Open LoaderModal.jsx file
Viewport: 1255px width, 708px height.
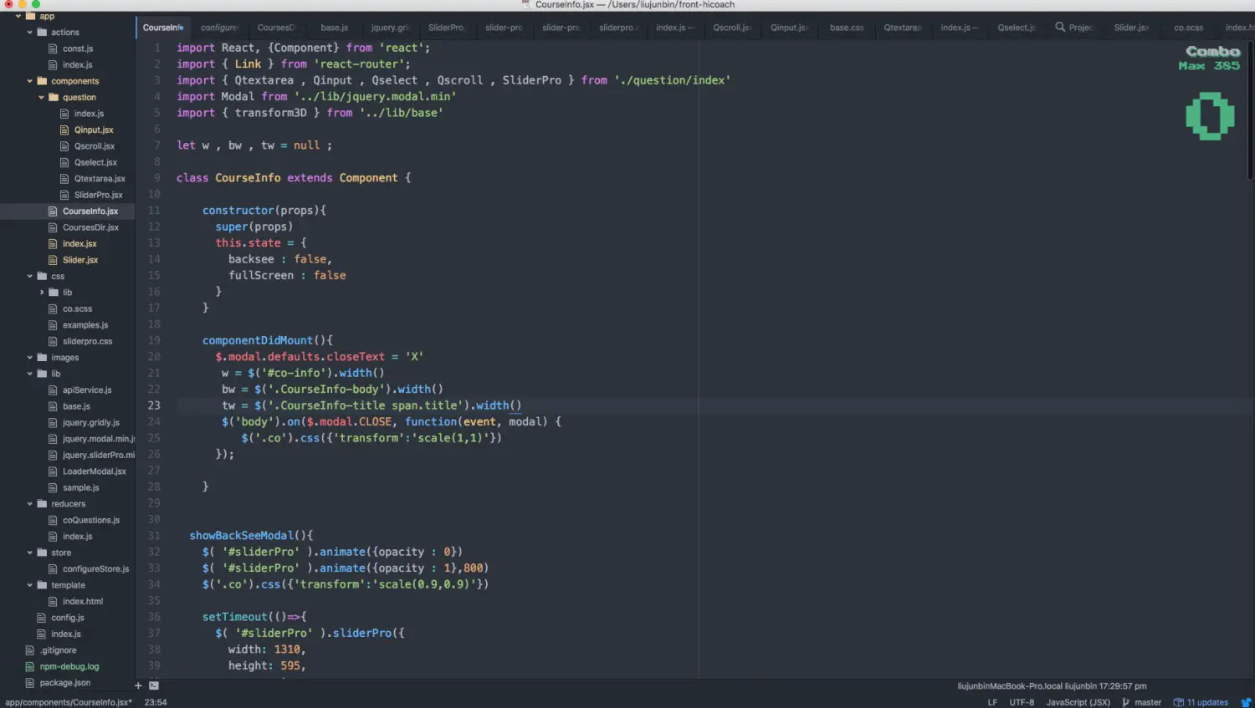pos(95,471)
